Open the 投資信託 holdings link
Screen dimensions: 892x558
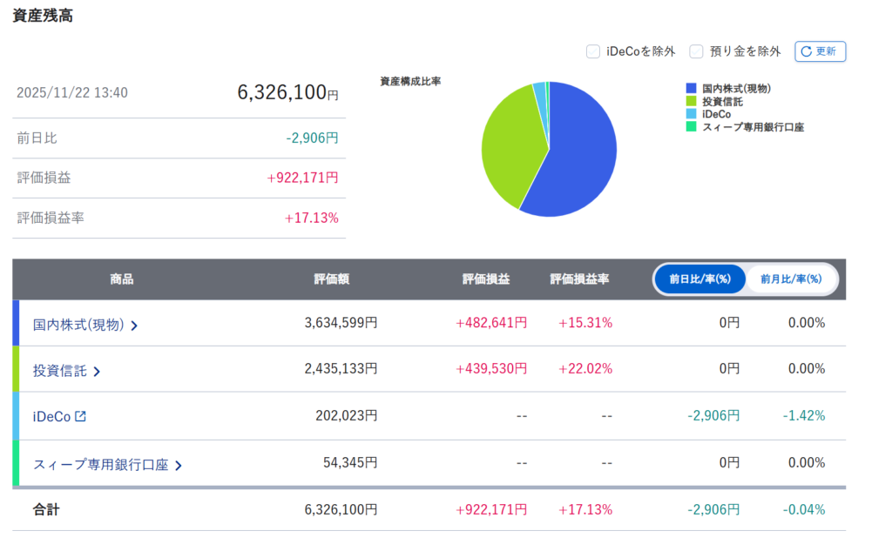pos(60,371)
